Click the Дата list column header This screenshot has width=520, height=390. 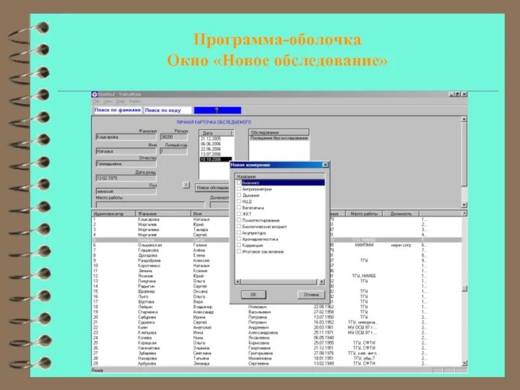coord(216,133)
